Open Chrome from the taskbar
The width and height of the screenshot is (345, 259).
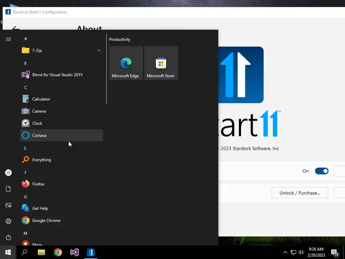pyautogui.click(x=58, y=252)
